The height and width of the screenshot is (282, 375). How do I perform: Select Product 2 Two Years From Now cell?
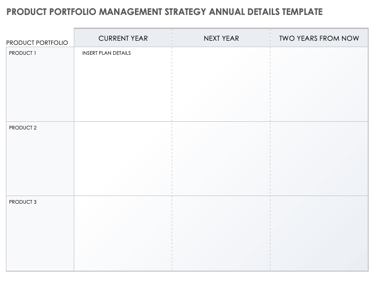[x=319, y=158]
